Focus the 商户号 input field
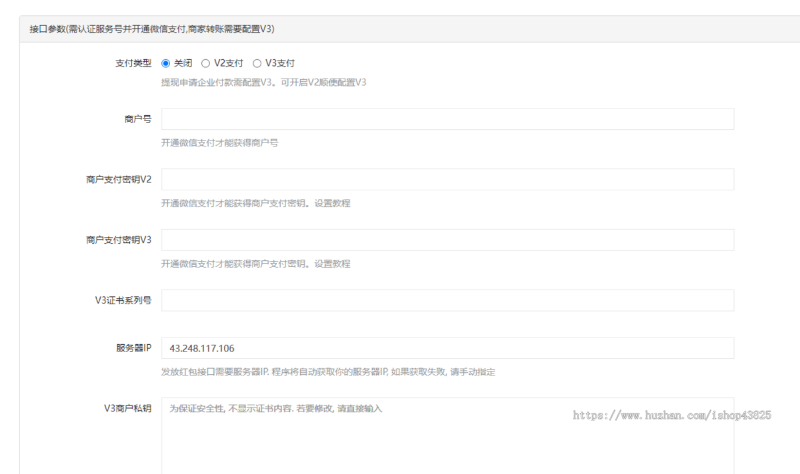 tap(447, 119)
